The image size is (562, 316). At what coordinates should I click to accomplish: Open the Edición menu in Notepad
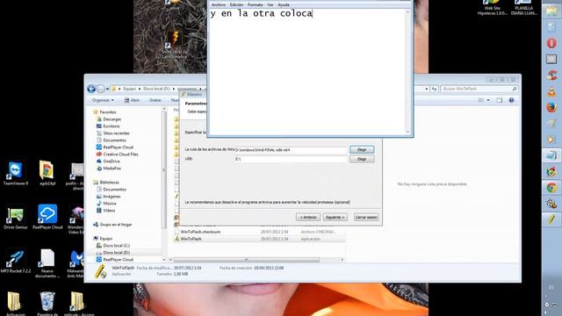236,4
